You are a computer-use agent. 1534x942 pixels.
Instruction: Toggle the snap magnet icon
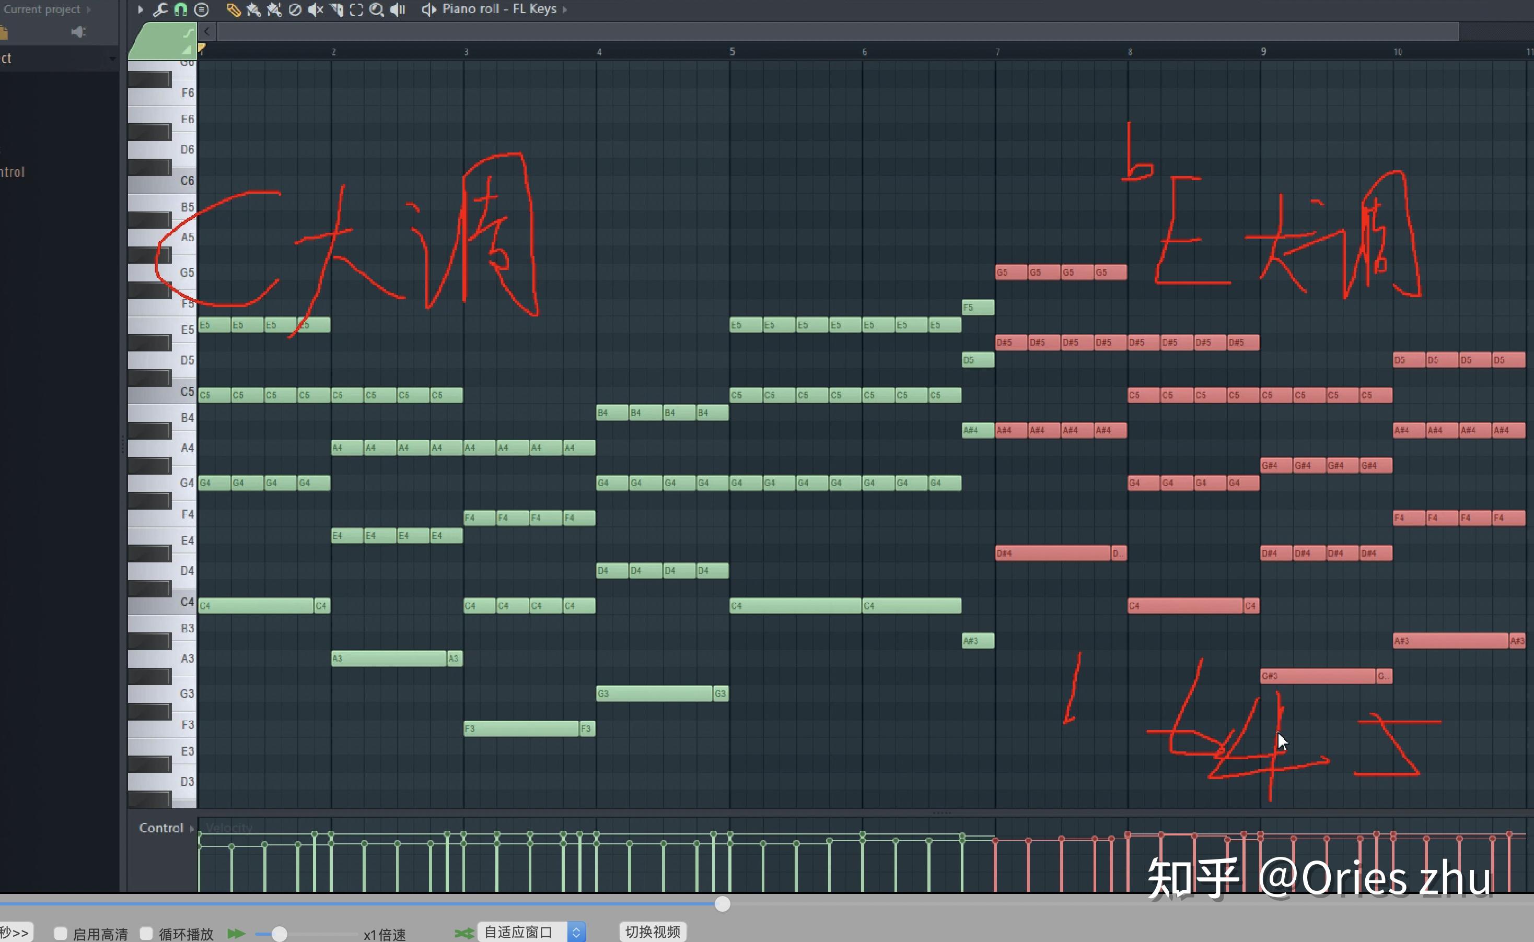[x=180, y=9]
